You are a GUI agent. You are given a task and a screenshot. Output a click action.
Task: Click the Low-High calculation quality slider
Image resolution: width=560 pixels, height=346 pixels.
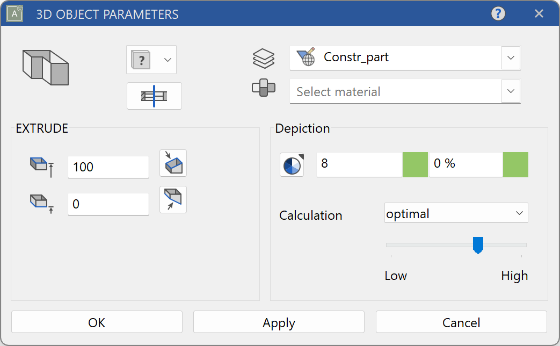[478, 245]
